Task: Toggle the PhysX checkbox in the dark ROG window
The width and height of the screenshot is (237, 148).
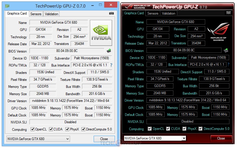Action: (x=184, y=129)
